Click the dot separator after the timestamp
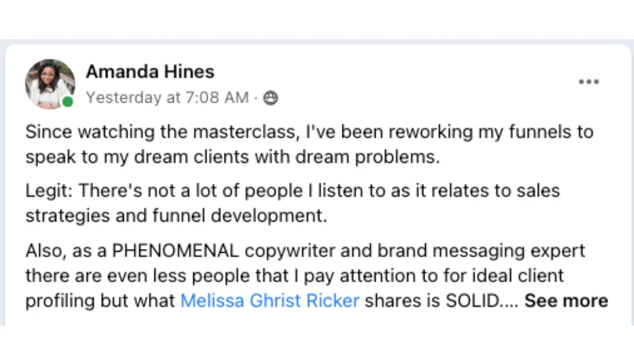The width and height of the screenshot is (634, 362). click(255, 98)
